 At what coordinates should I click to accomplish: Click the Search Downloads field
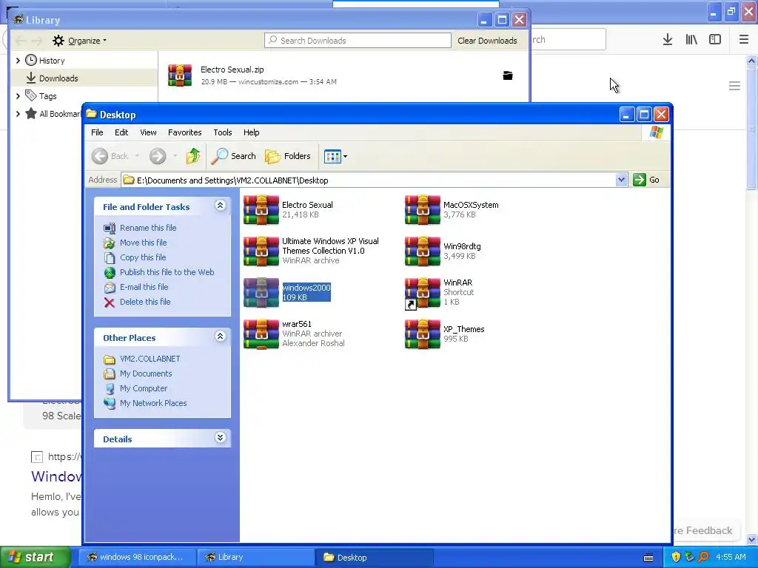point(358,41)
